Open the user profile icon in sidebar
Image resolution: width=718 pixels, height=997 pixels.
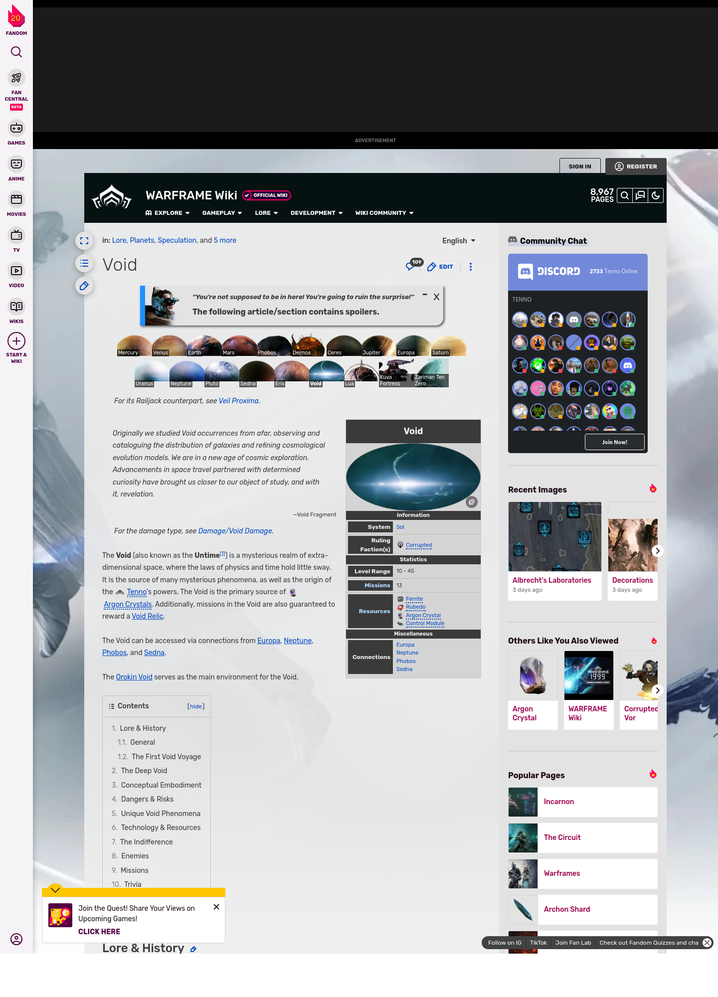[16, 939]
